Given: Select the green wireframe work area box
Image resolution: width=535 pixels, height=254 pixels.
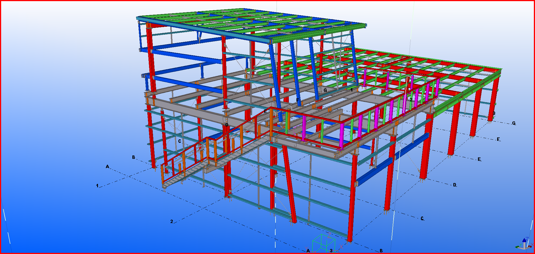Looking at the screenshot, I should tap(324, 244).
